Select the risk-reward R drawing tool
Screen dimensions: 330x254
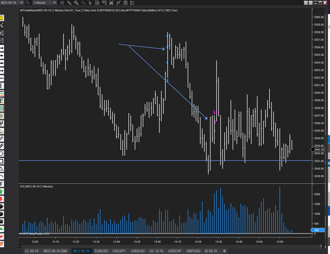point(2,25)
